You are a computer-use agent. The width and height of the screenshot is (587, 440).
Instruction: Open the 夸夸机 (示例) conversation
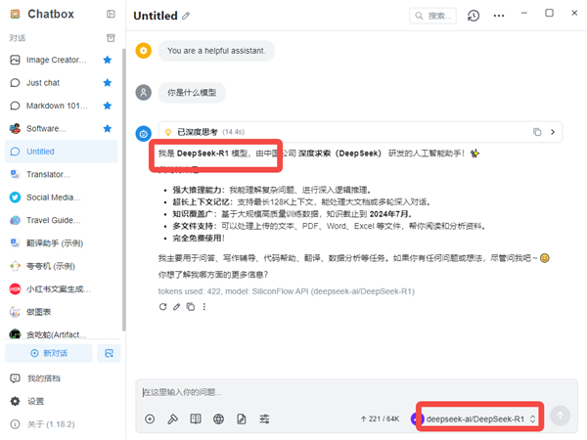[61, 266]
